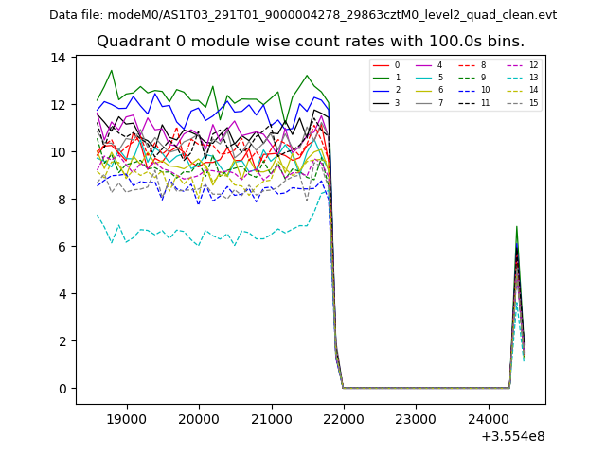
Task: Select the black solid legend swatch for module 3
Action: click(382, 102)
